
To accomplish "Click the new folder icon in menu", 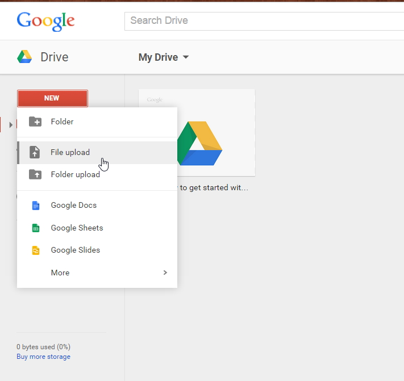I will coord(35,122).
